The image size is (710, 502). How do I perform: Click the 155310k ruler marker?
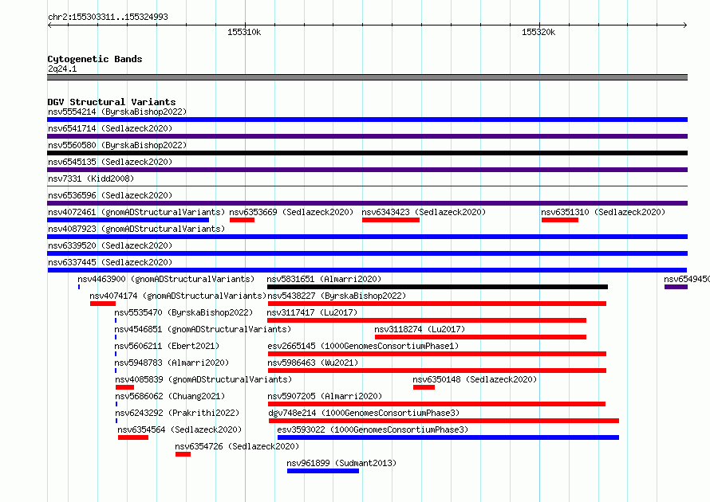click(244, 32)
